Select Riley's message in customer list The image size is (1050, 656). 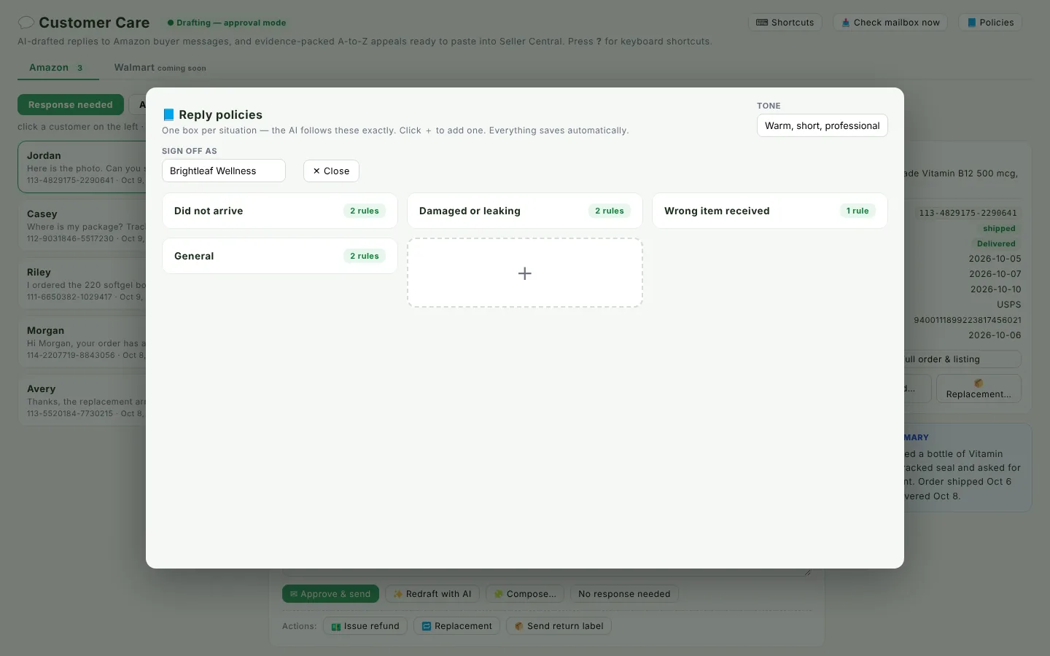click(x=82, y=284)
